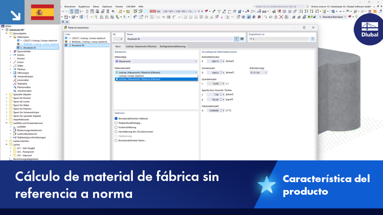Screen dimensions: 383x215
Task: Click the Elastizitätsmodul E value field
Action: point(213,62)
